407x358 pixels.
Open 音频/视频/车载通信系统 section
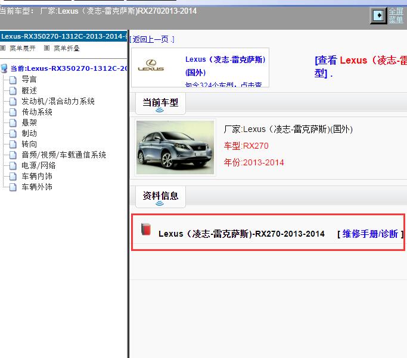tap(64, 155)
